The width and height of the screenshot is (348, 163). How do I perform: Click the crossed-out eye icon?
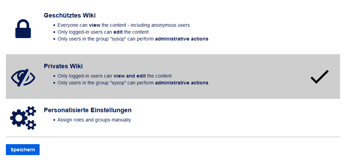[x=23, y=78]
